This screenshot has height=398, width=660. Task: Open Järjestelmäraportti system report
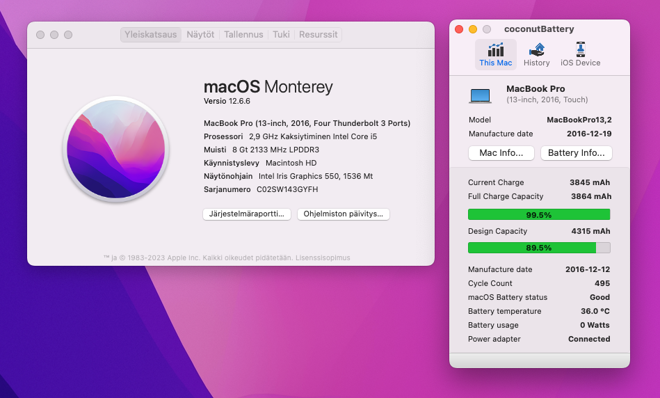click(x=247, y=214)
